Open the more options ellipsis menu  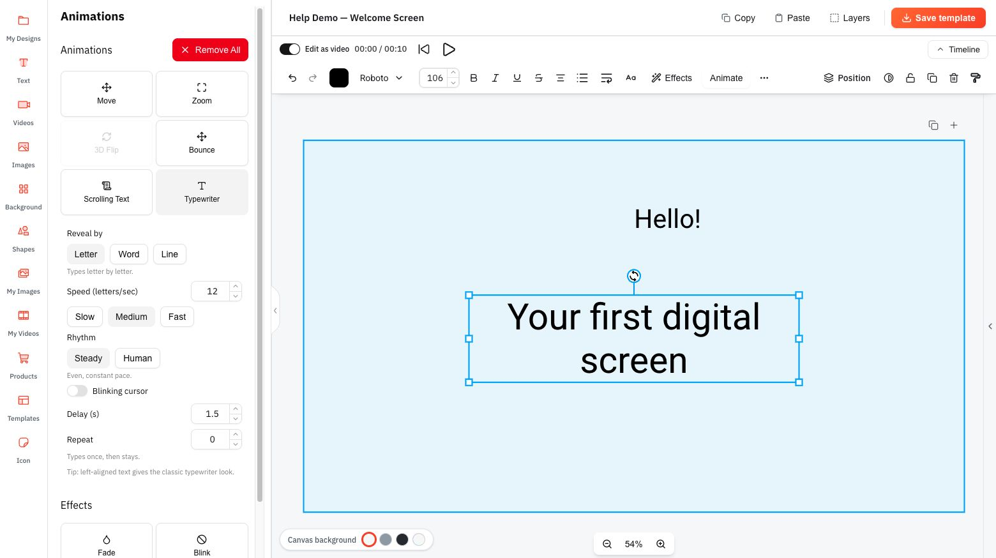coord(764,78)
